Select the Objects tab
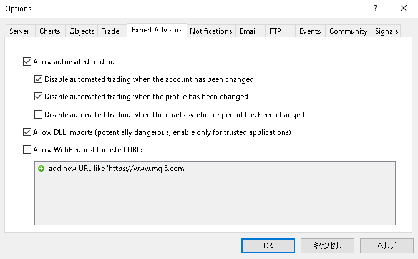This screenshot has width=418, height=259. (82, 31)
